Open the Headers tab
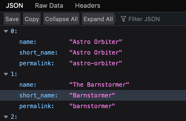 (88, 6)
